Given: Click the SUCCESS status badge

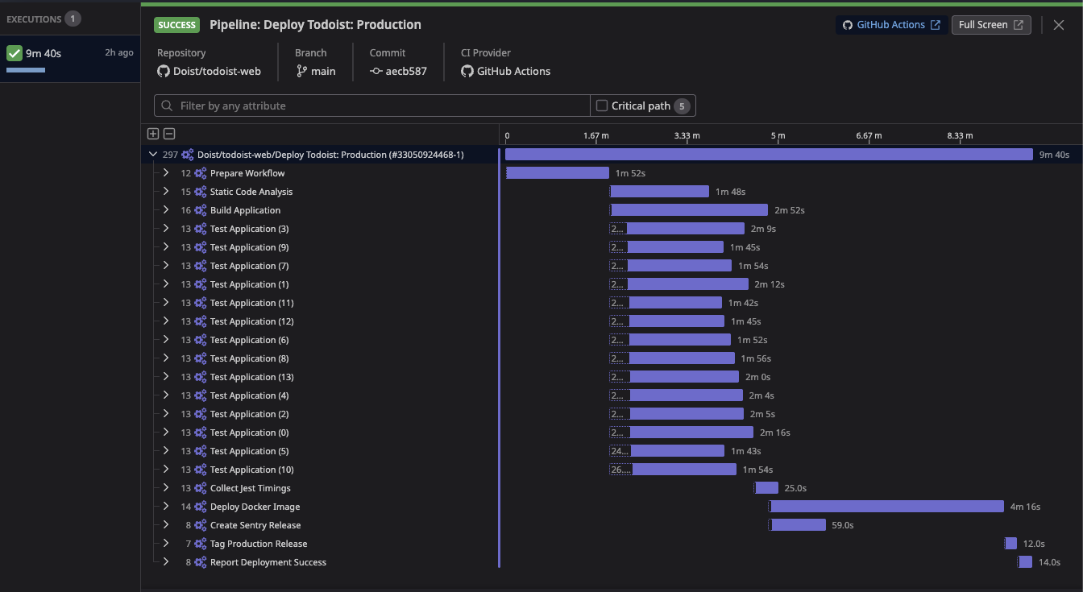Looking at the screenshot, I should [177, 25].
